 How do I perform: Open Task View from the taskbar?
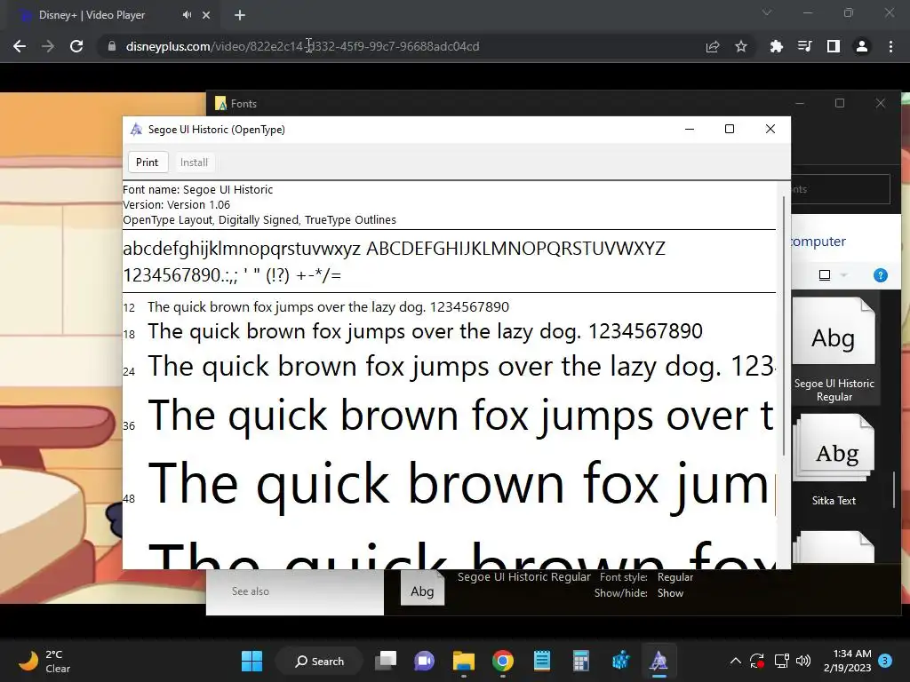[x=386, y=661]
